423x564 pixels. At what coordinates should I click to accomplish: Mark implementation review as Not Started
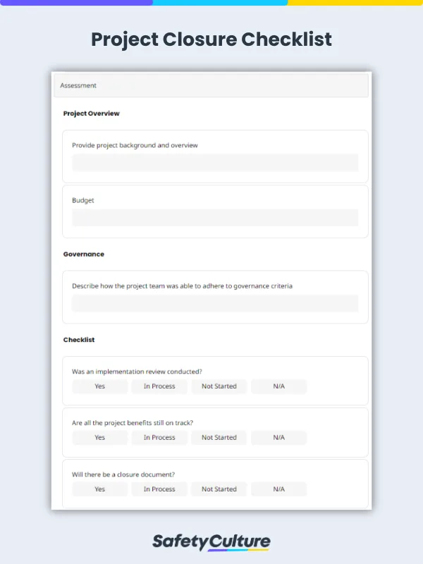(x=219, y=386)
